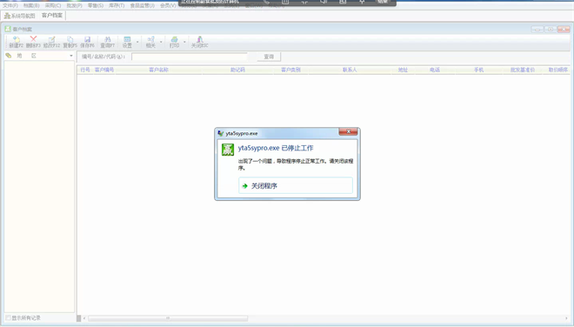
Task: Open the 档案(B) menu
Action: point(31,5)
